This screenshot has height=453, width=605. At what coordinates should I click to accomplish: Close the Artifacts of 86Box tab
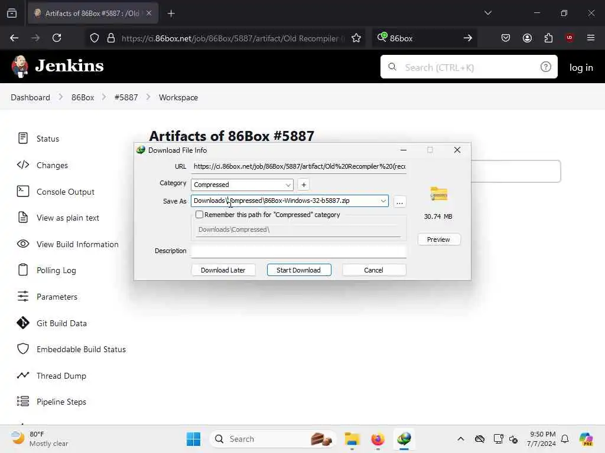pos(149,13)
